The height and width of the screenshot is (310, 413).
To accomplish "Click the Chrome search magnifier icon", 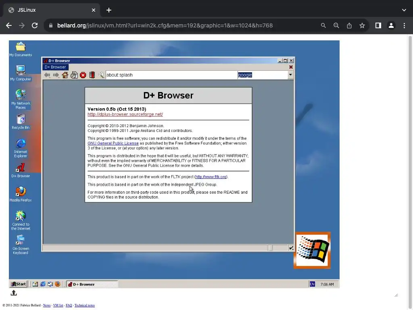I will pos(323,25).
